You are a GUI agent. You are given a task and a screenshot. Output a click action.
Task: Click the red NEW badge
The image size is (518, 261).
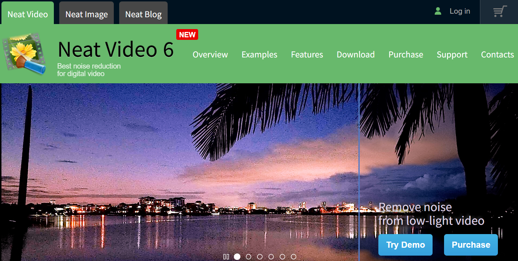pos(187,35)
